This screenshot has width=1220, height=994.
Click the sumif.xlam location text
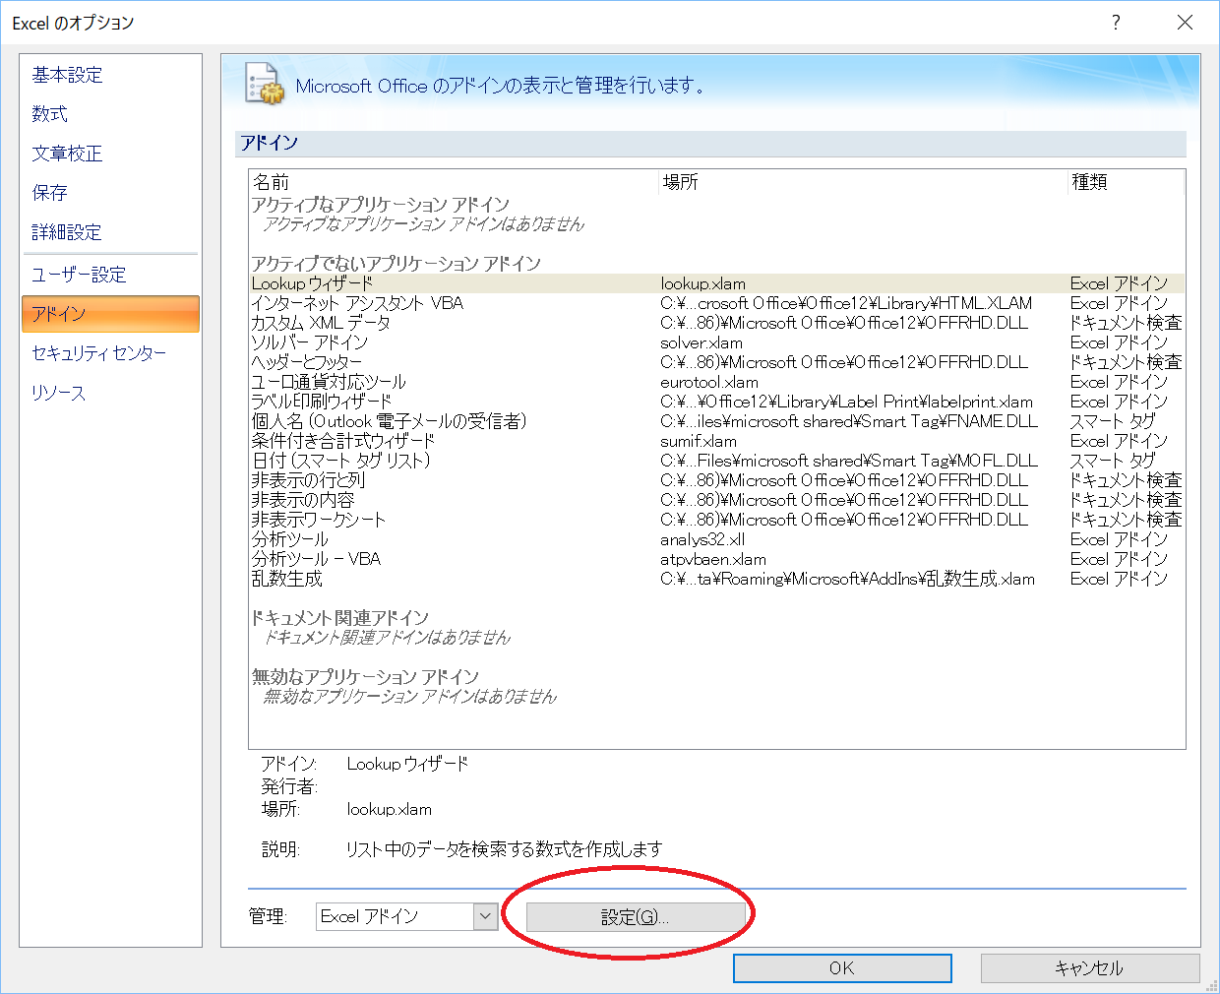(698, 441)
